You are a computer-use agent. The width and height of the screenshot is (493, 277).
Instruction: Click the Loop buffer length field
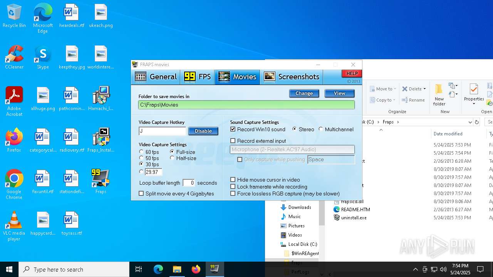click(x=189, y=183)
